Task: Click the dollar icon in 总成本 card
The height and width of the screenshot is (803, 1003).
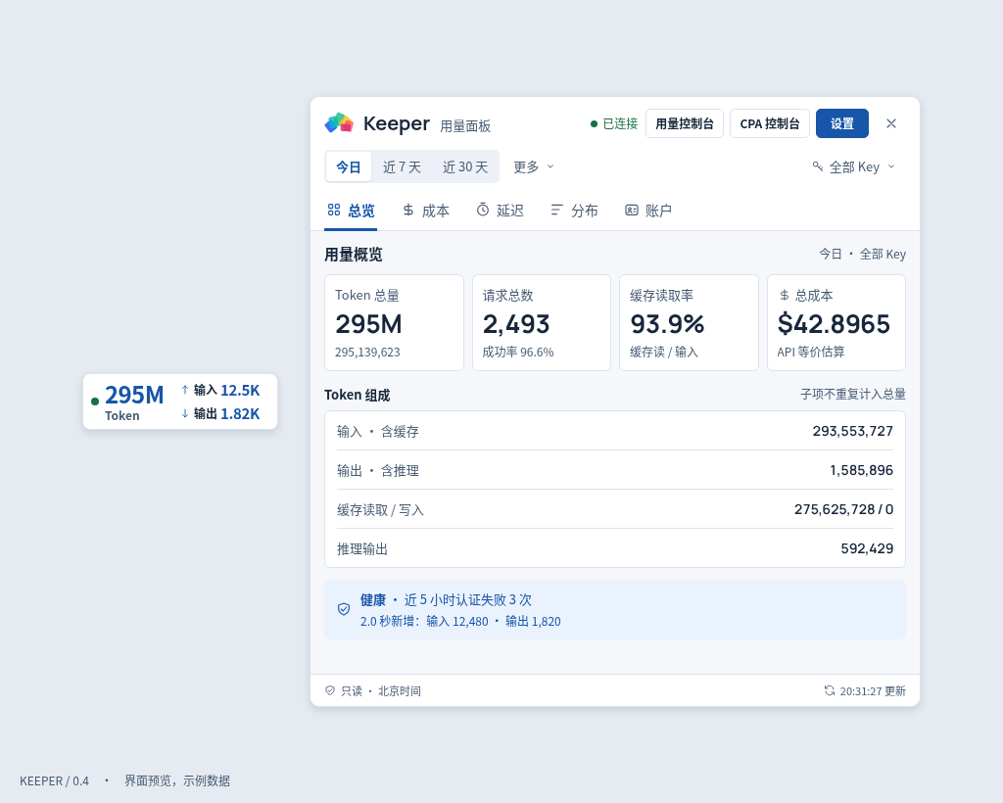Action: tap(785, 296)
